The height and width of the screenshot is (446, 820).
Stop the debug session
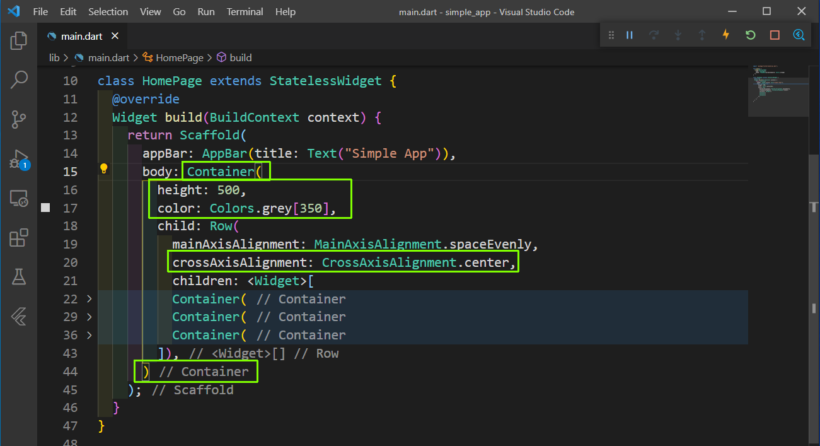[775, 35]
